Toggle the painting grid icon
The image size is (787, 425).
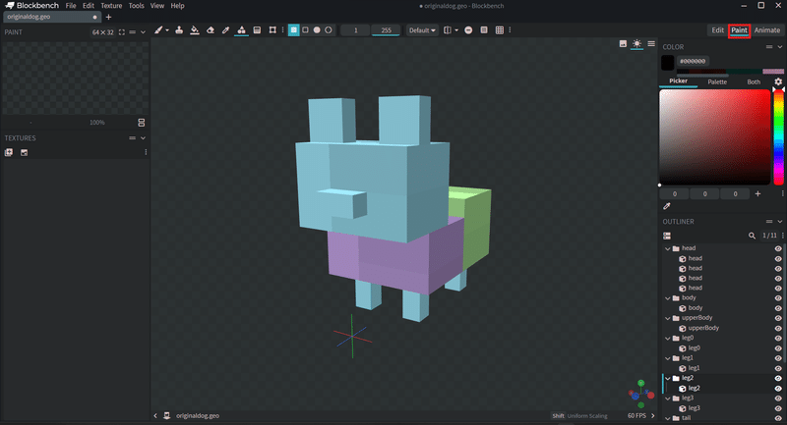pos(500,30)
